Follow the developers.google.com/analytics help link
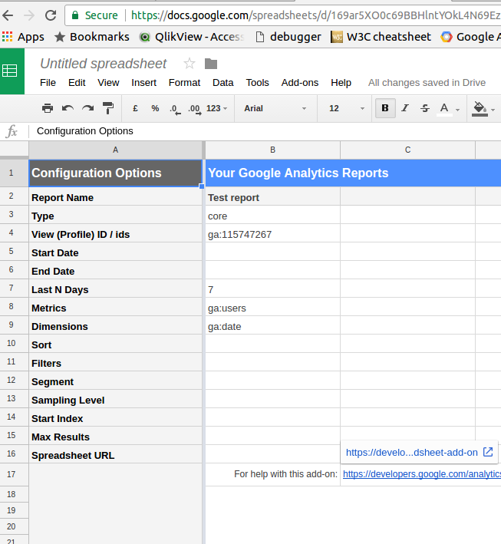 (422, 474)
